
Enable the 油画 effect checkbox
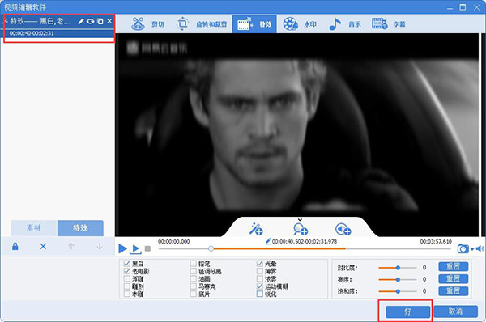click(194, 279)
